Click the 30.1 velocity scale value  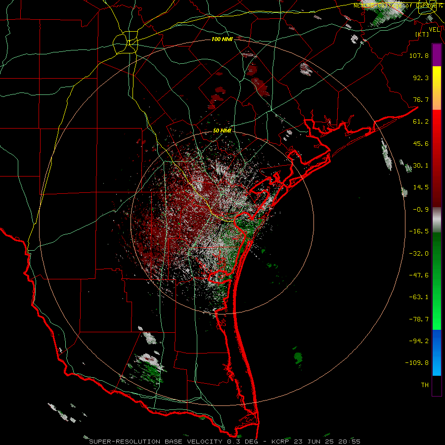[421, 166]
